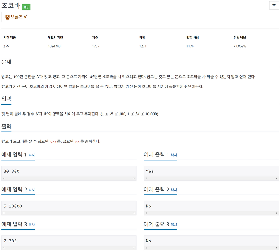Click the 73.869% accuracy value
280x251 pixels.
click(240, 46)
